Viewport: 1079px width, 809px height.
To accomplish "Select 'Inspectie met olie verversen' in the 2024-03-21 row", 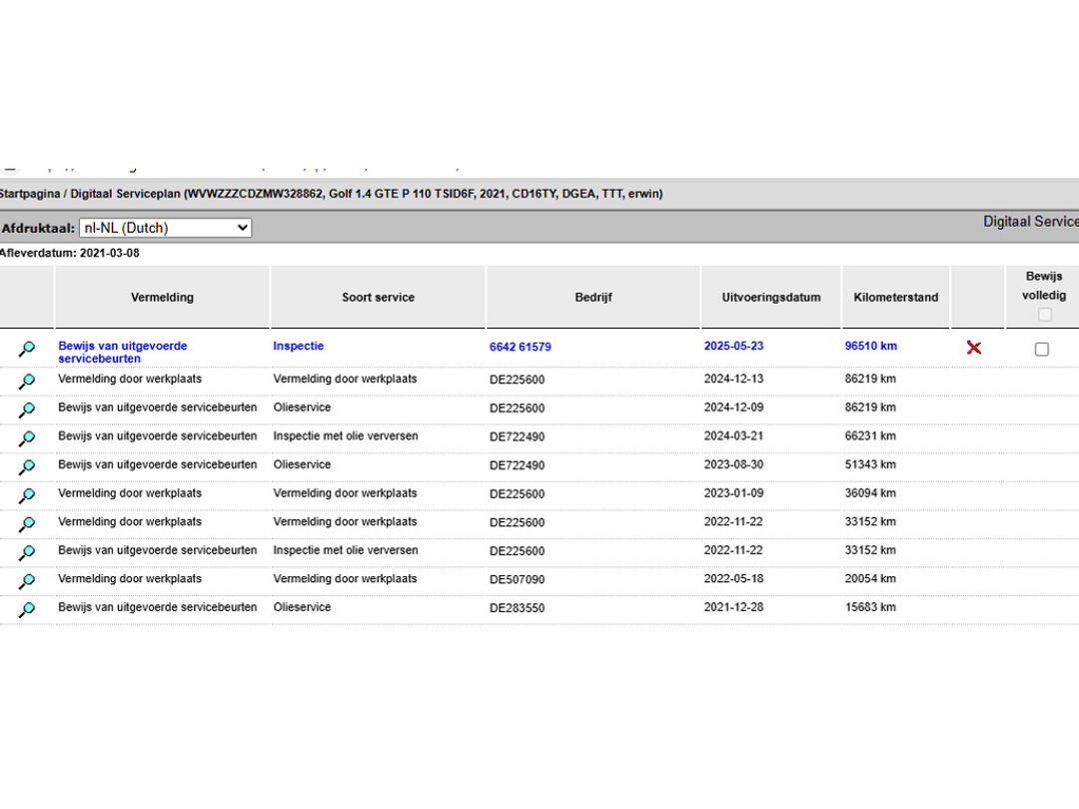I will coord(346,436).
